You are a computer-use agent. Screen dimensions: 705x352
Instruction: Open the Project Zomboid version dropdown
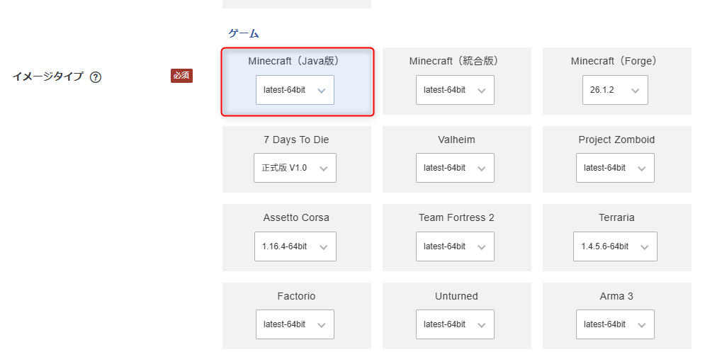click(x=615, y=168)
